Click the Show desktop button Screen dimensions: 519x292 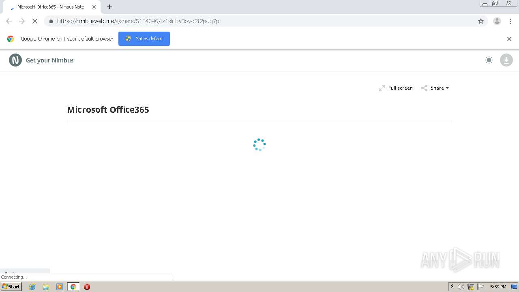click(514, 287)
